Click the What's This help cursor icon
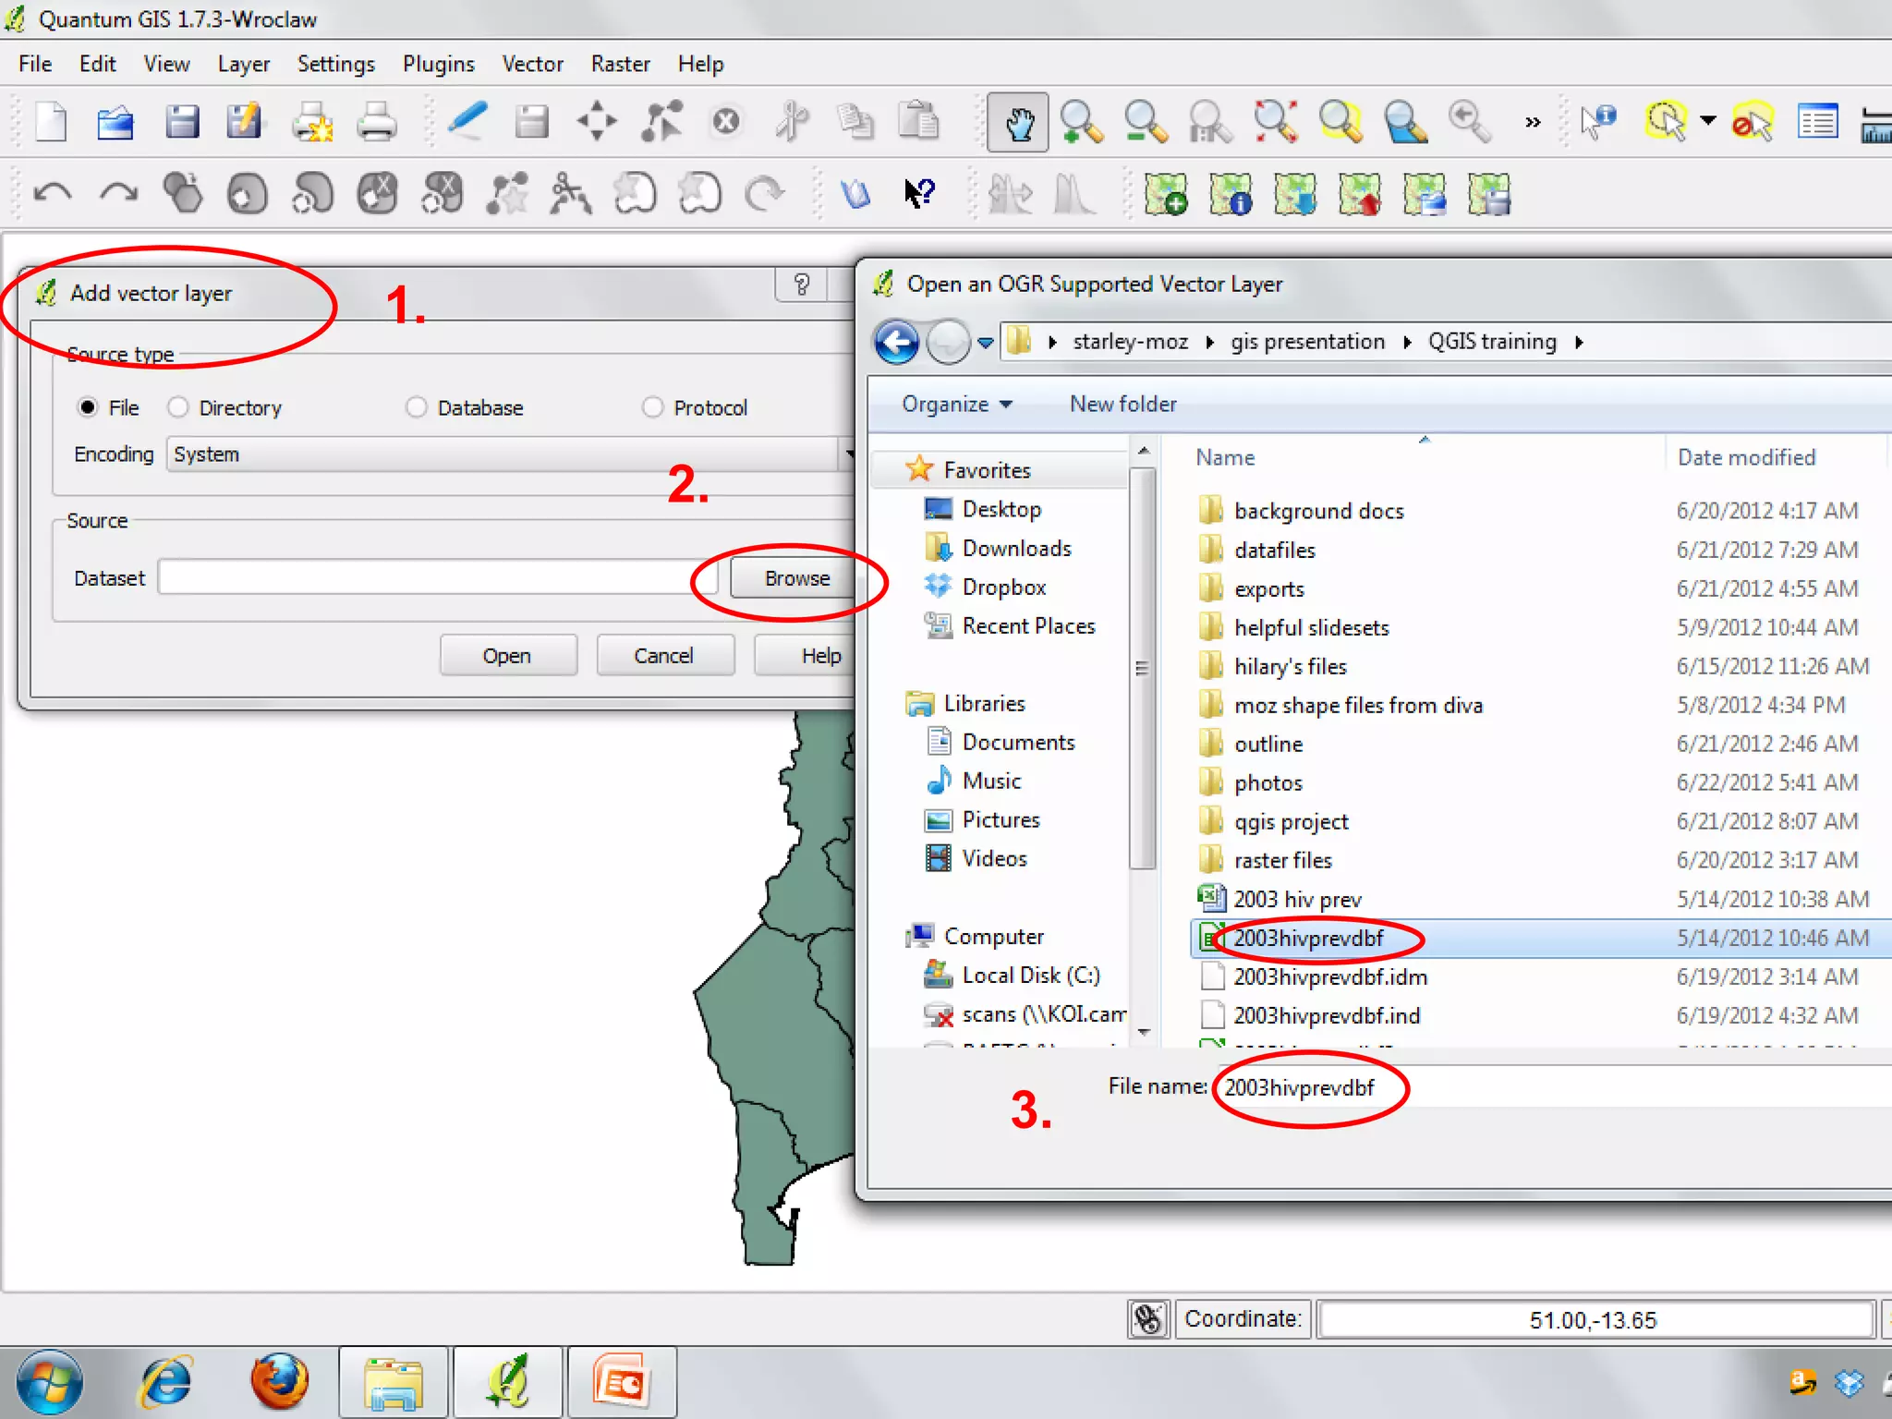Viewport: 1892px width, 1419px height. click(x=919, y=194)
